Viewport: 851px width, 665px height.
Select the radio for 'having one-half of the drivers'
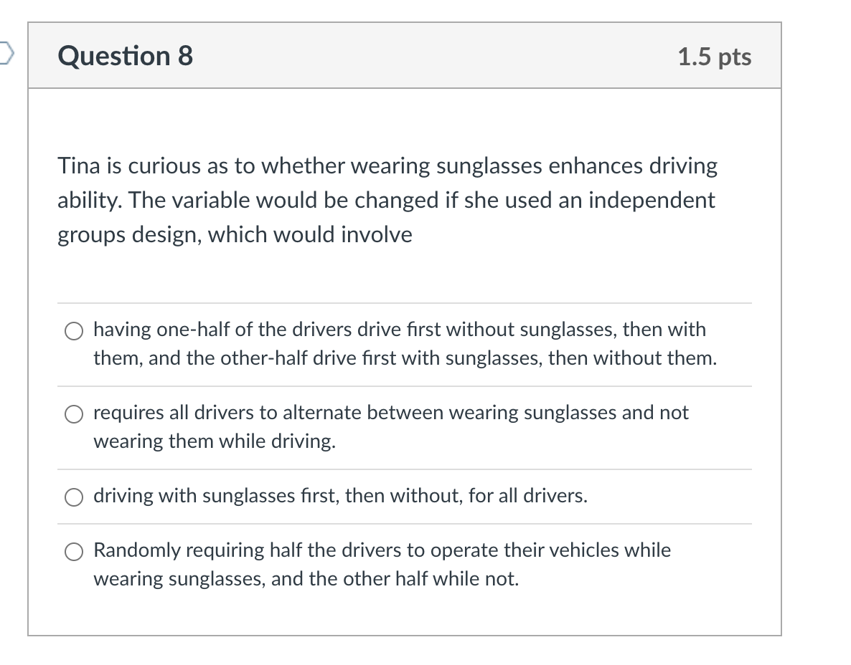74,331
